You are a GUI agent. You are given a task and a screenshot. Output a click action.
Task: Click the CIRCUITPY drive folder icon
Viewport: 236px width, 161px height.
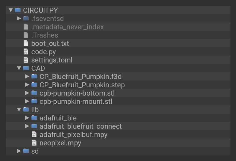click(x=18, y=10)
